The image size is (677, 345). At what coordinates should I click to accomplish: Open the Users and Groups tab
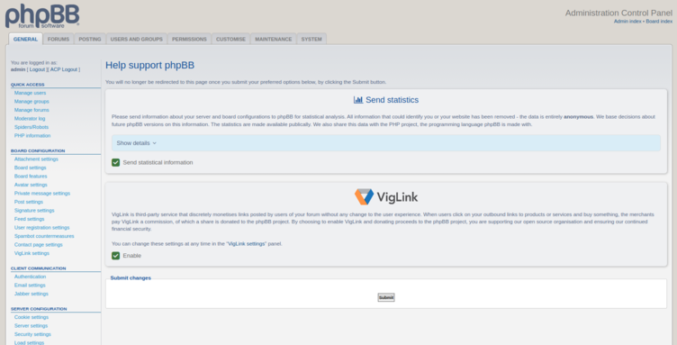[137, 39]
